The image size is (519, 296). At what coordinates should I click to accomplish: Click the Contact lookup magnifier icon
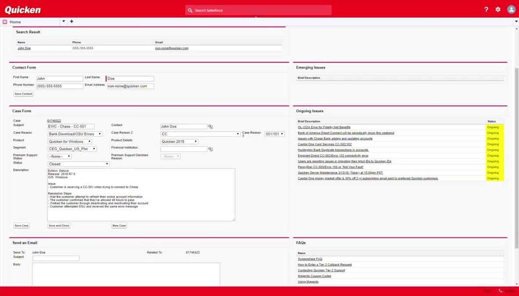211,127
